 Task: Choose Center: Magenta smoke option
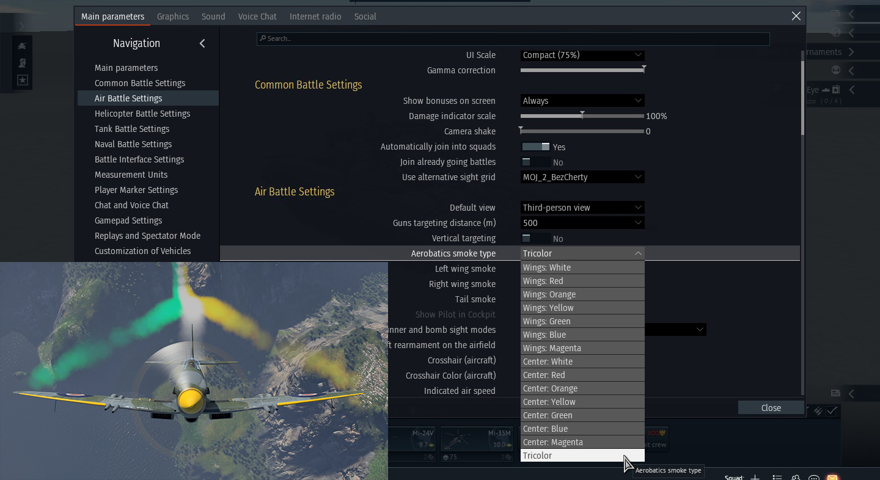pyautogui.click(x=582, y=442)
